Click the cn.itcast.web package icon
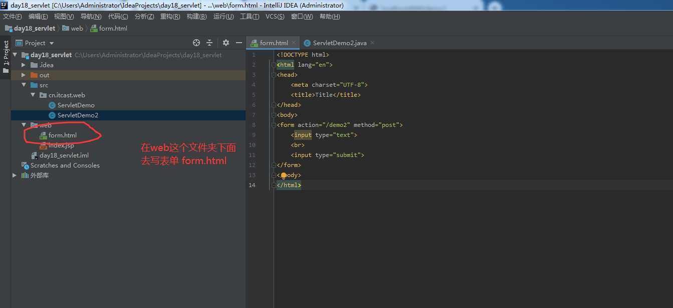Screen dimensions: 673x308 pos(43,95)
